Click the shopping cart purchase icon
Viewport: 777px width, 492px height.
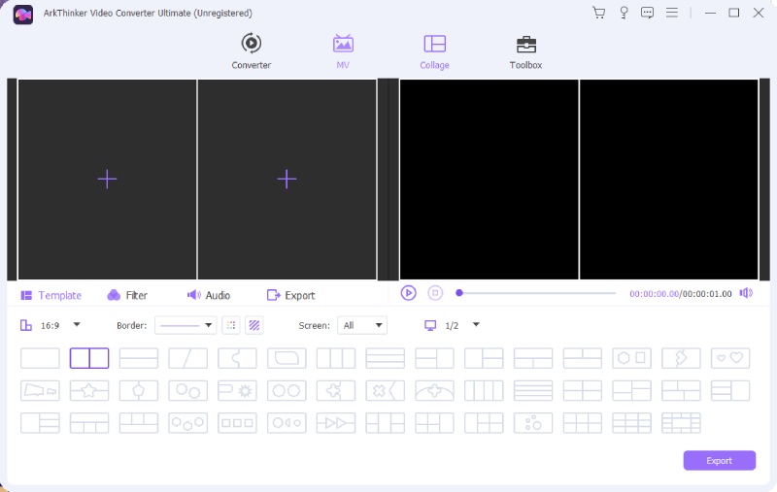click(x=599, y=13)
